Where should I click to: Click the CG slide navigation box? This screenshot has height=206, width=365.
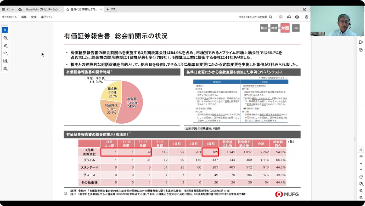click(296, 28)
